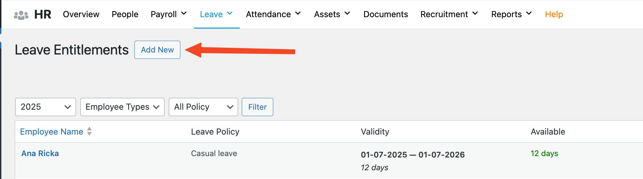Click the orange Help link

pyautogui.click(x=554, y=14)
